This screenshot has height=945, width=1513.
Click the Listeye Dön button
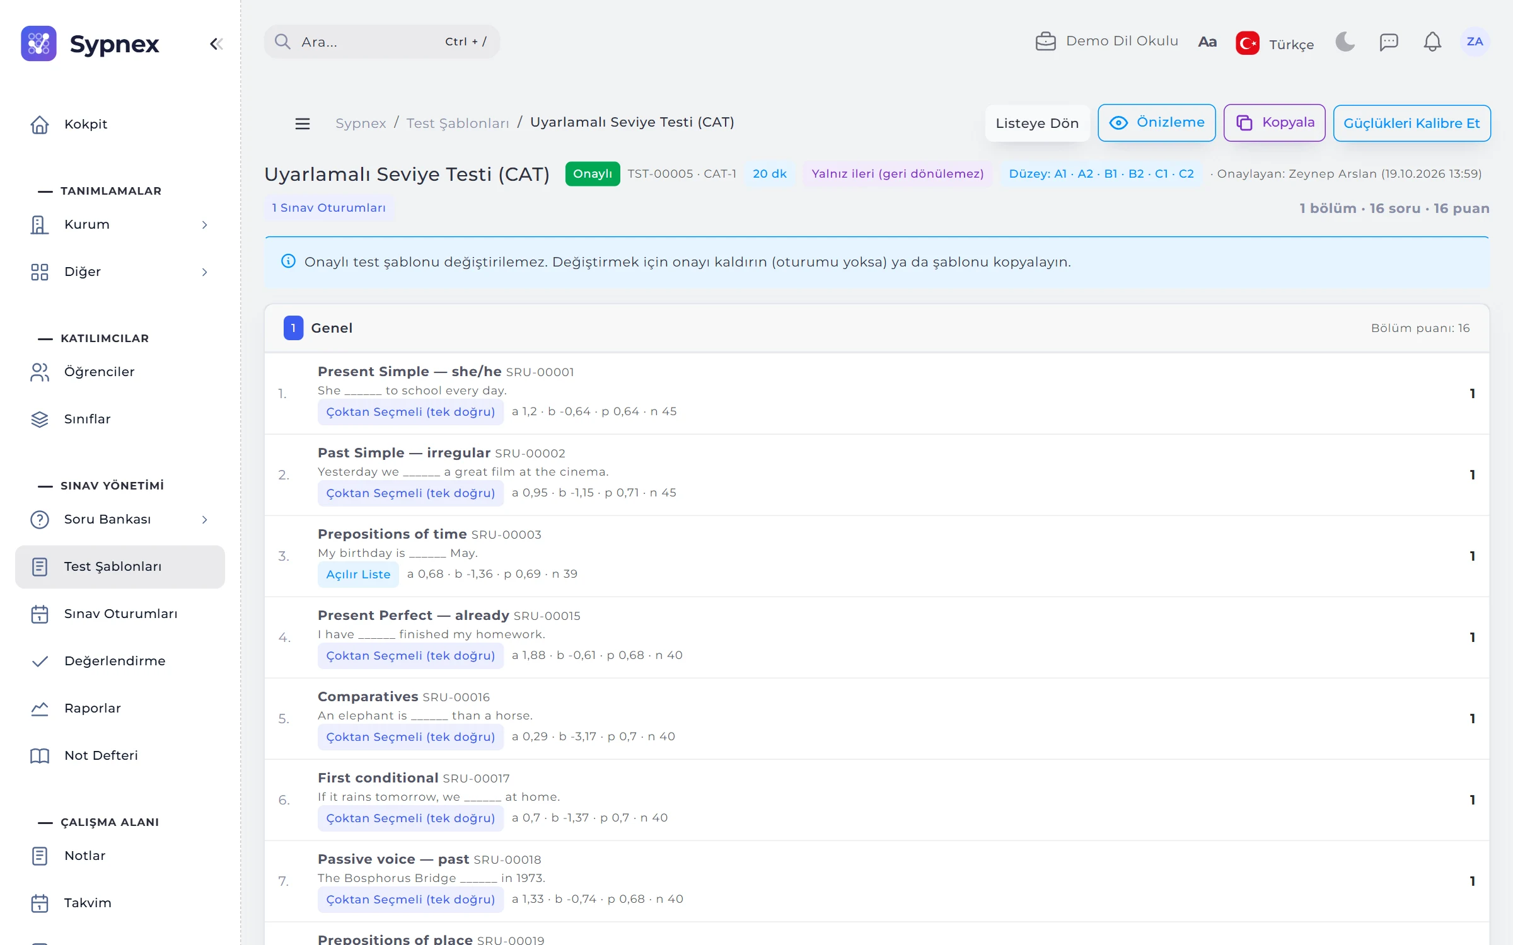pos(1037,123)
